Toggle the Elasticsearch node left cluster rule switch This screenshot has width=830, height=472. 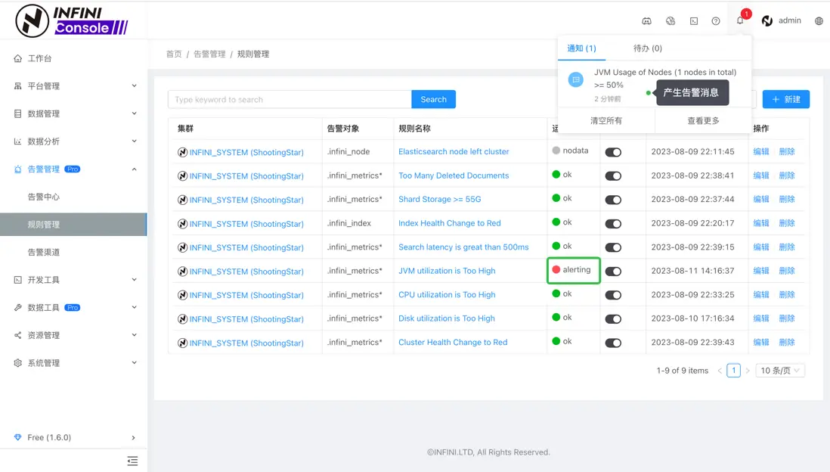click(x=613, y=152)
